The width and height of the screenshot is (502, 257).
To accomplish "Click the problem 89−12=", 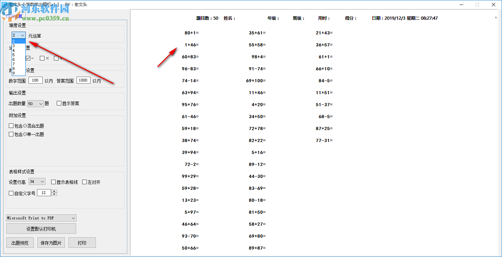I will 257,164.
